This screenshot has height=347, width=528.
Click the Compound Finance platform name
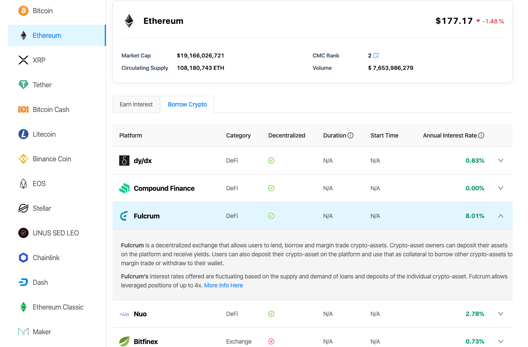164,188
